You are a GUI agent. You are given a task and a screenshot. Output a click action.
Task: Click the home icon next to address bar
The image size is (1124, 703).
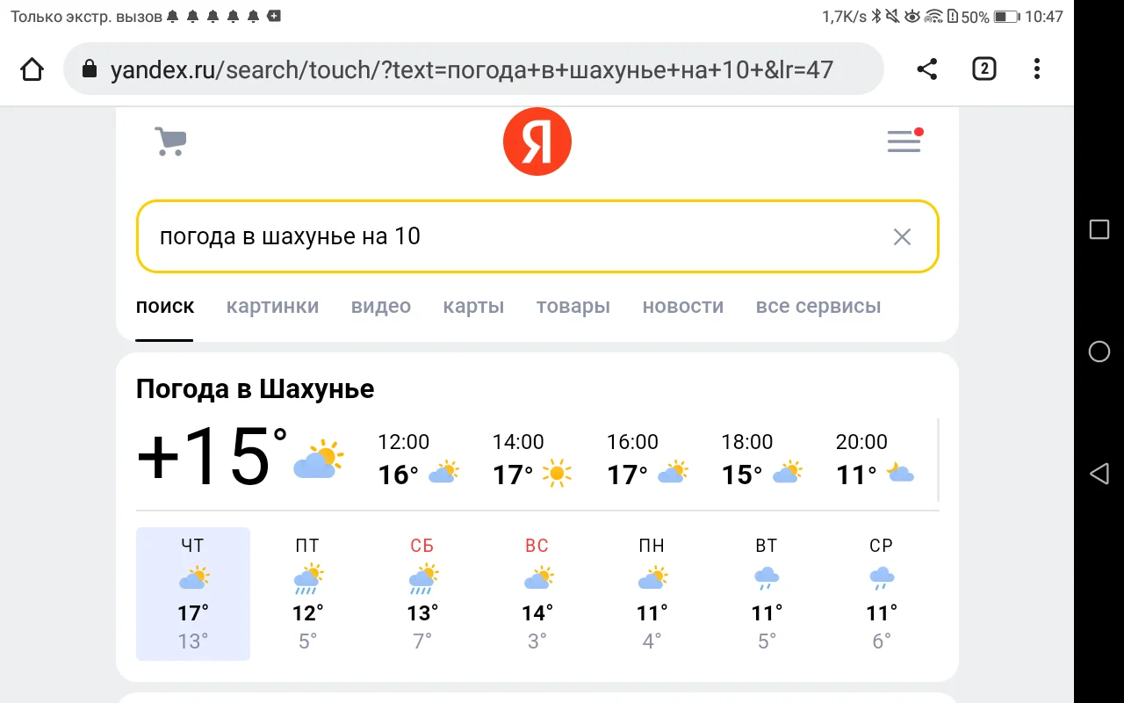tap(32, 68)
